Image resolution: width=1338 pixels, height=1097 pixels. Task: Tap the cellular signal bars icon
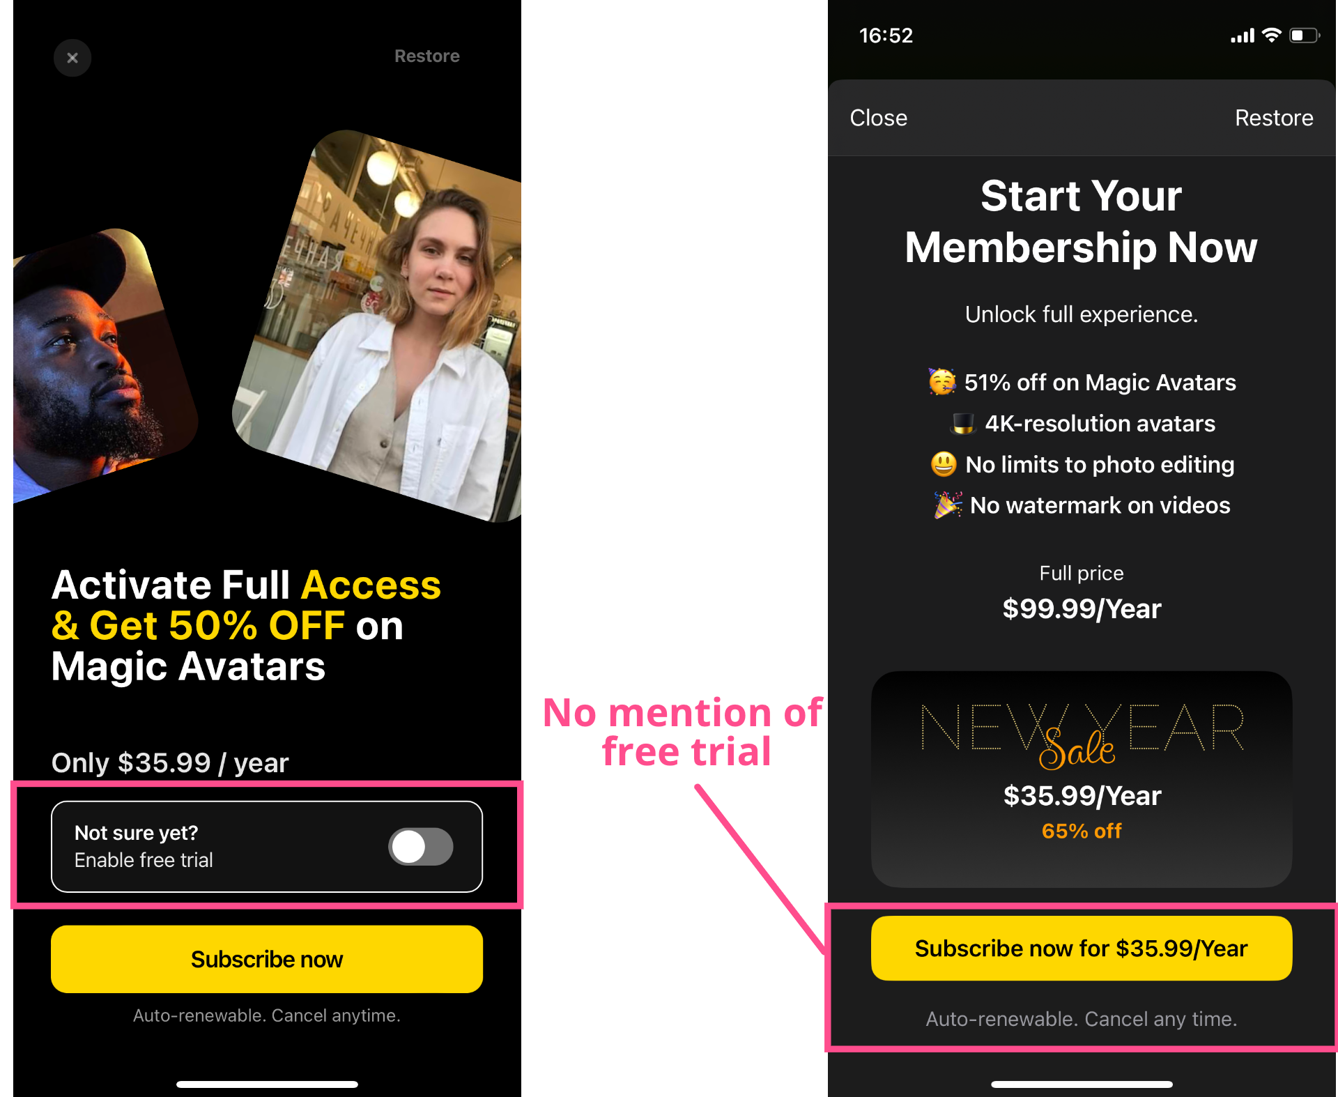pos(1243,36)
